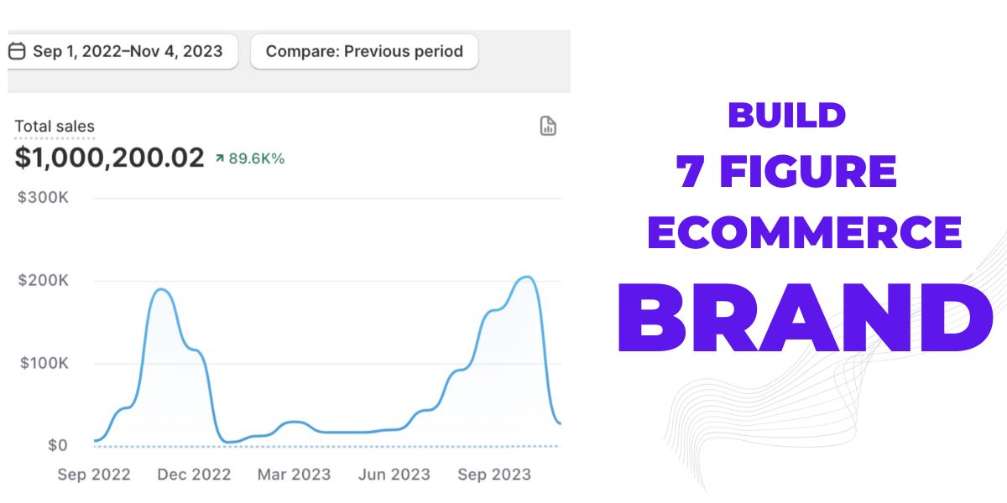Click the 89.6K% growth percentage
This screenshot has width=1007, height=503.
(x=256, y=158)
